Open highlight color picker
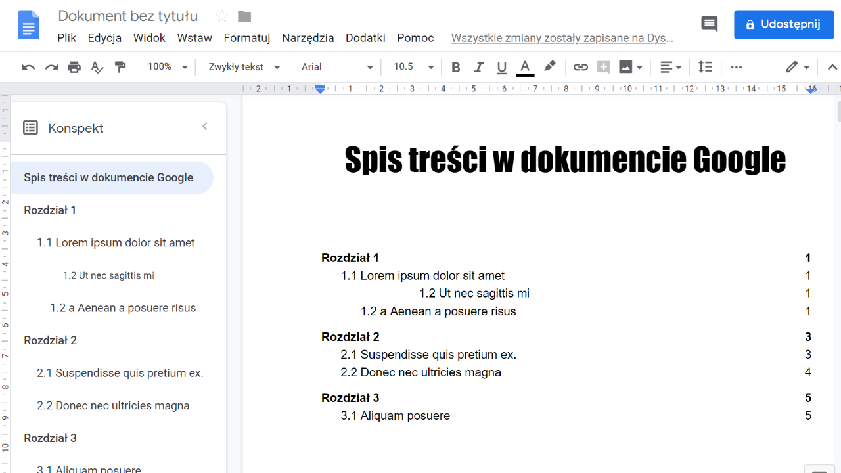The height and width of the screenshot is (473, 841). click(x=550, y=67)
